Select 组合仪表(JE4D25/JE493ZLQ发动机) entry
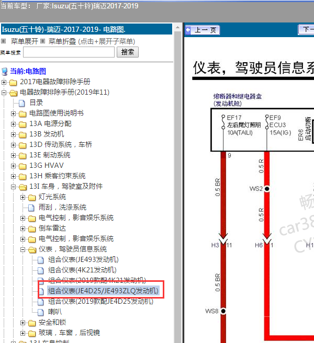 point(103,291)
